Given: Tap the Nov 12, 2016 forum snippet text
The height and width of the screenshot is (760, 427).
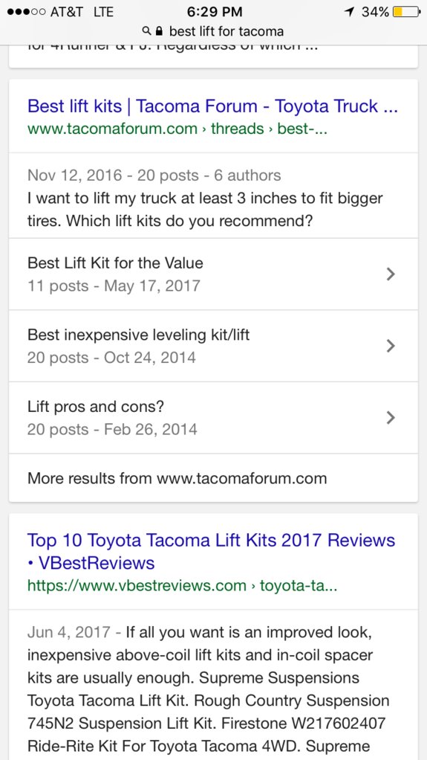Looking at the screenshot, I should point(205,199).
